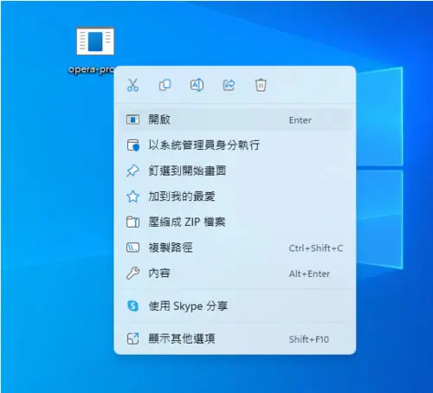The image size is (433, 393).
Task: Select the 開啟 menu entry
Action: click(x=235, y=119)
